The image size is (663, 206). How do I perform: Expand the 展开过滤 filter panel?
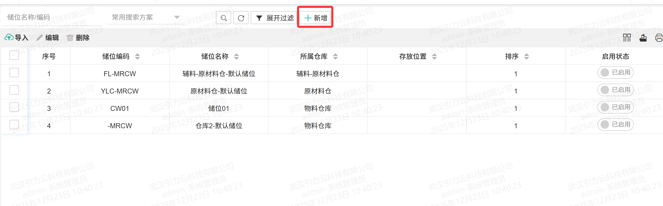275,18
